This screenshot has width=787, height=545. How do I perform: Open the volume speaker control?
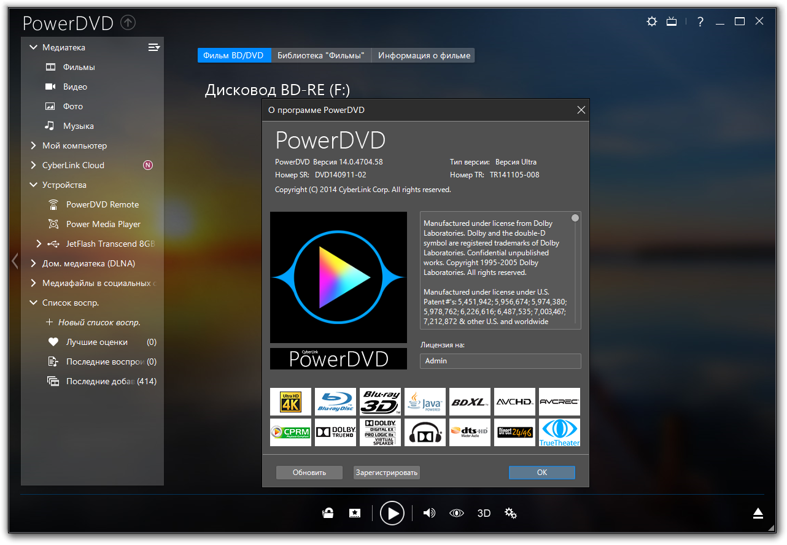[x=429, y=513]
